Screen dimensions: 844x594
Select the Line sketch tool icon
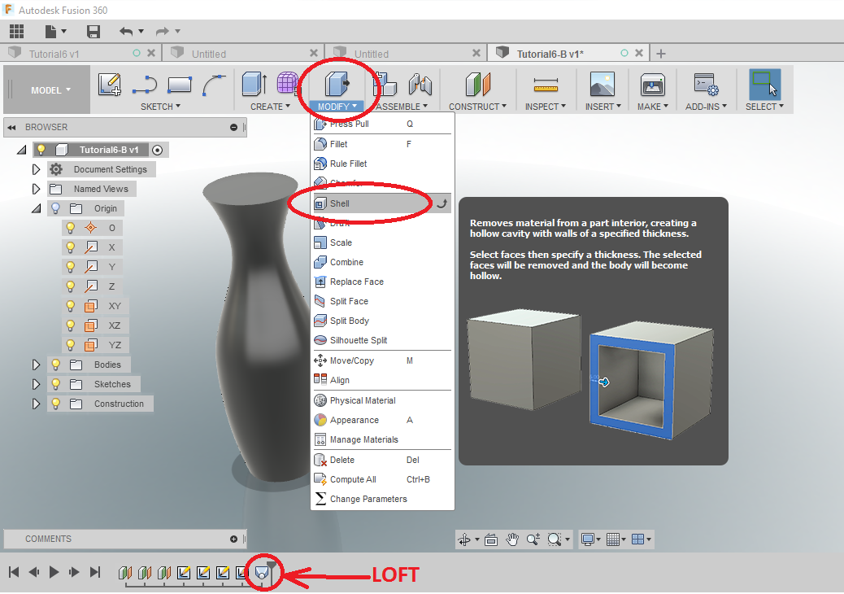click(145, 85)
